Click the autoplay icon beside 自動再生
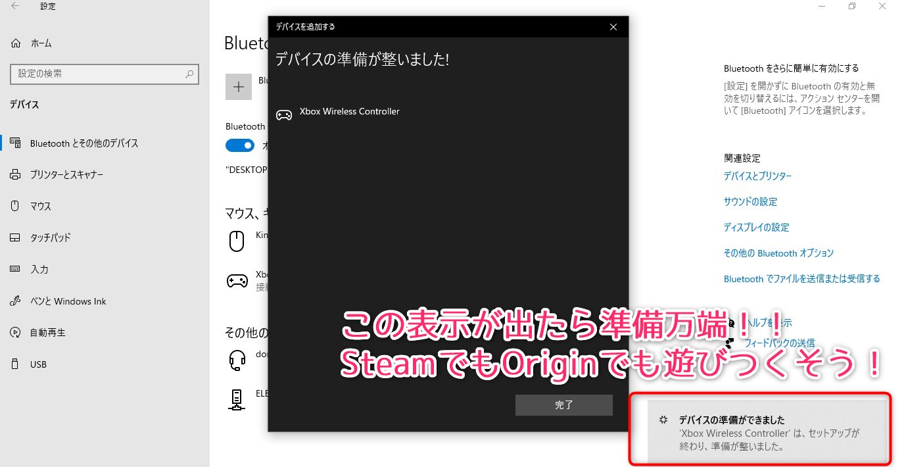The height and width of the screenshot is (467, 906). tap(15, 333)
